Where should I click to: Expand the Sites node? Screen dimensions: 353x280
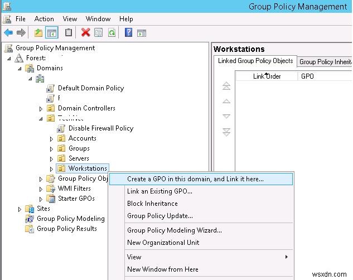(x=20, y=209)
